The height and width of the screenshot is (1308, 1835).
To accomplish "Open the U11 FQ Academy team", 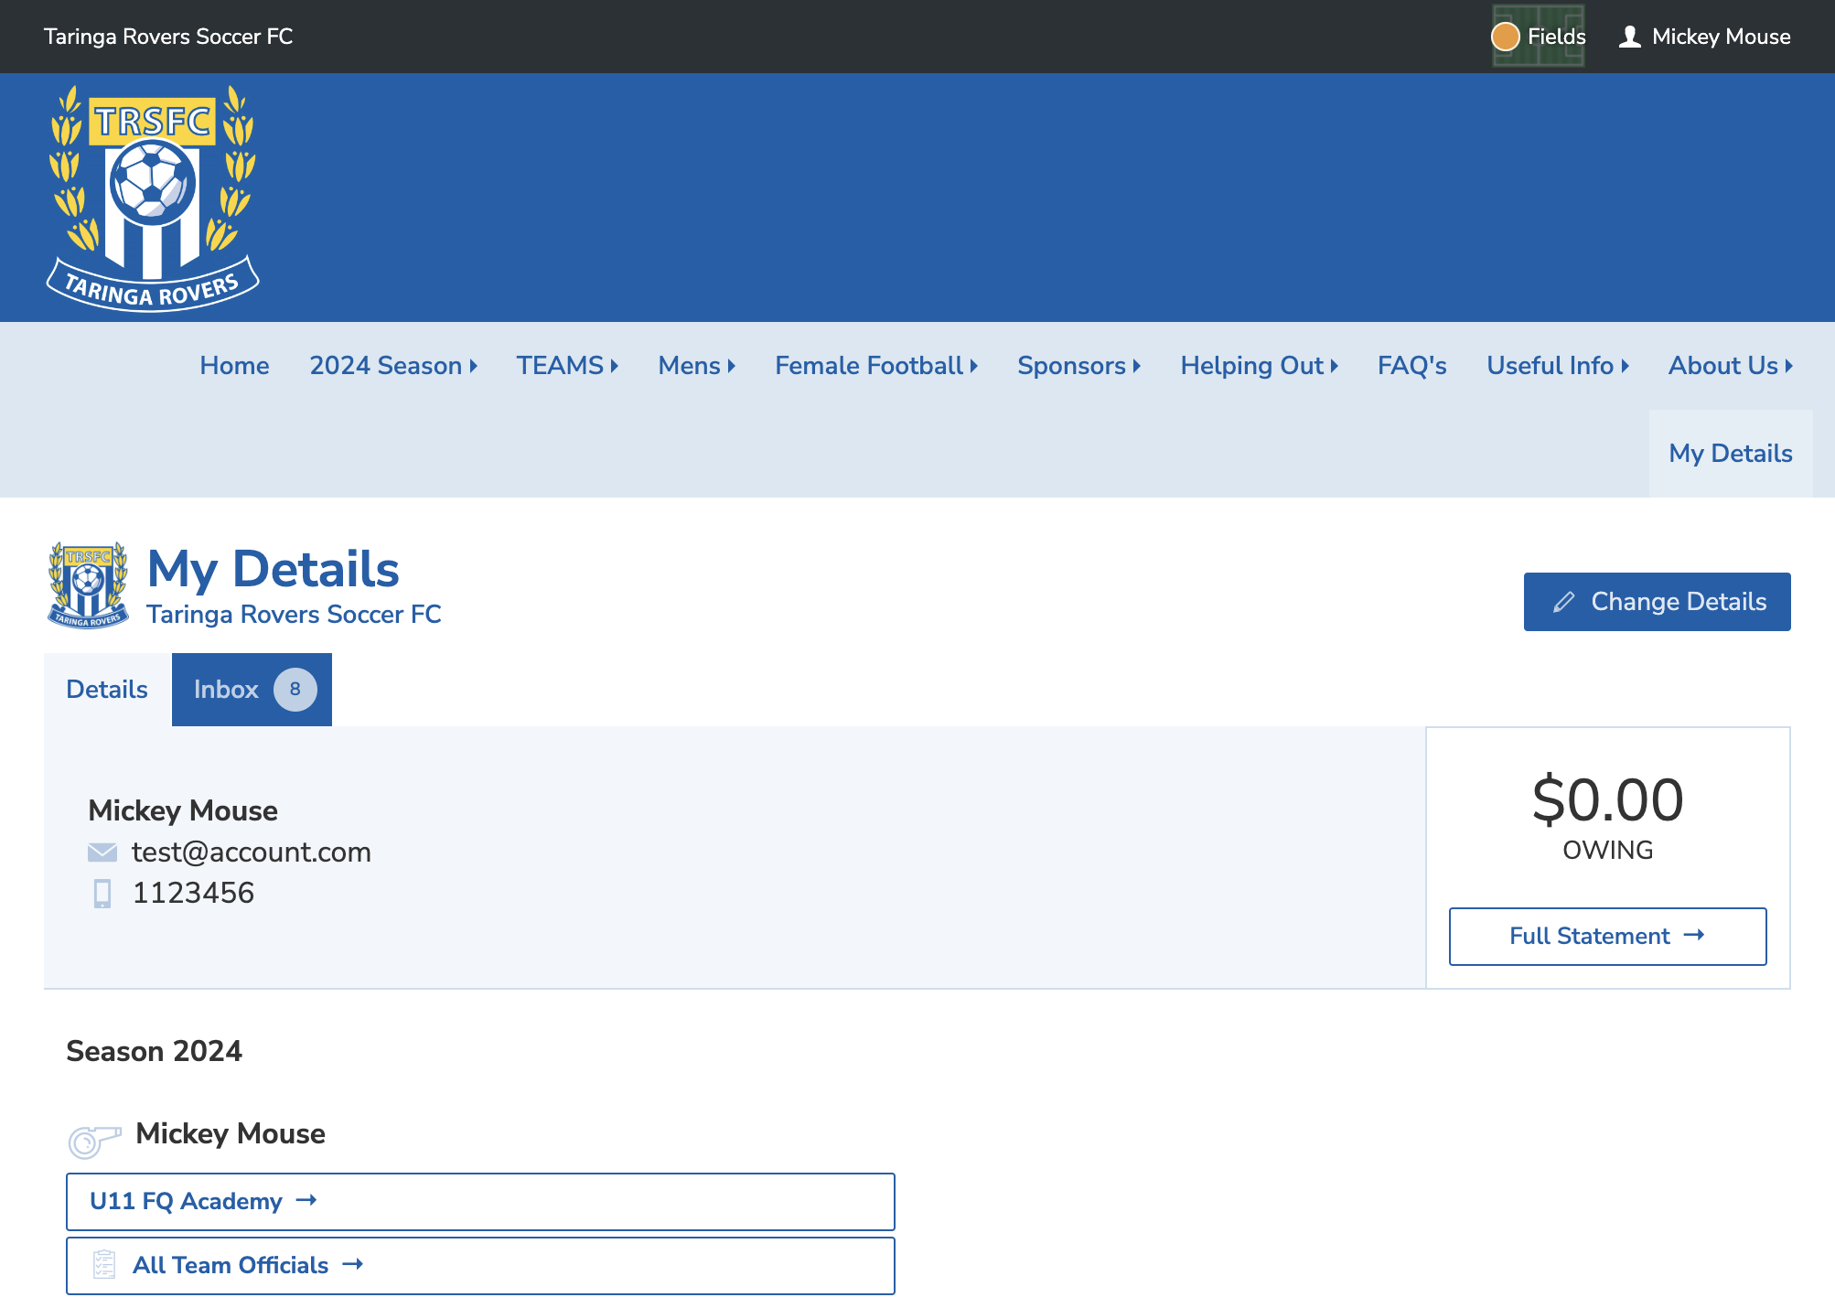I will point(480,1202).
